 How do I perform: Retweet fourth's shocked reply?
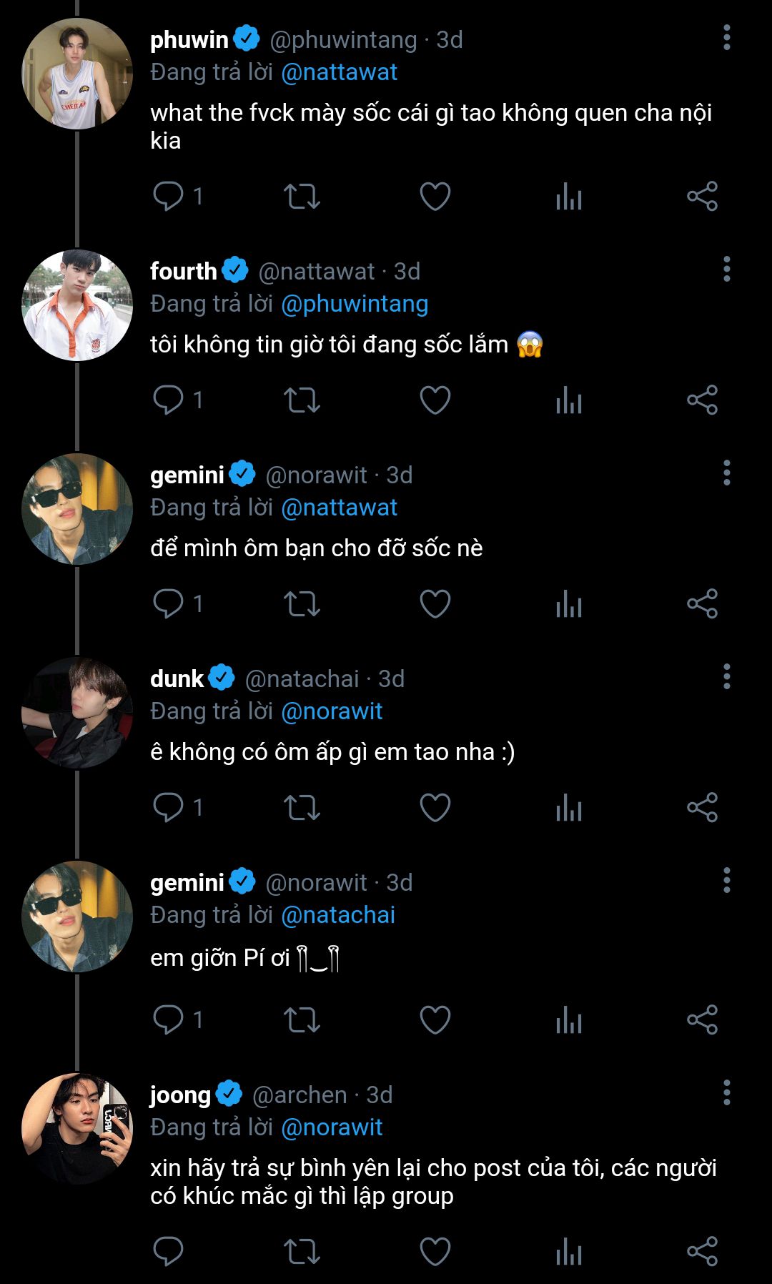302,400
